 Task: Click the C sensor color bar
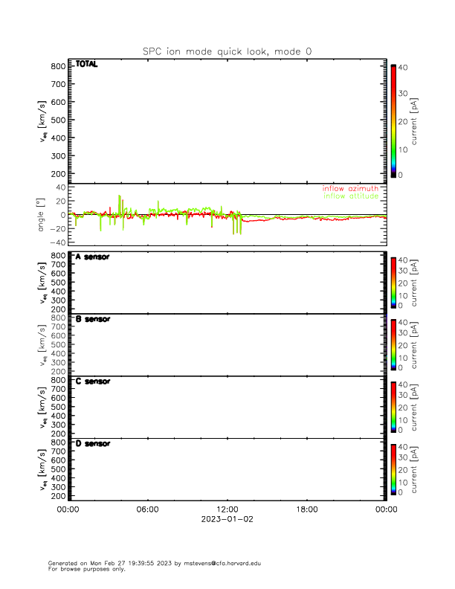coord(393,406)
